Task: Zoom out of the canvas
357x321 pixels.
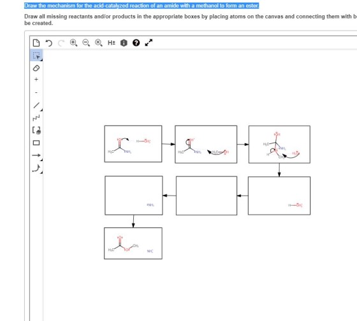Action: 86,43
